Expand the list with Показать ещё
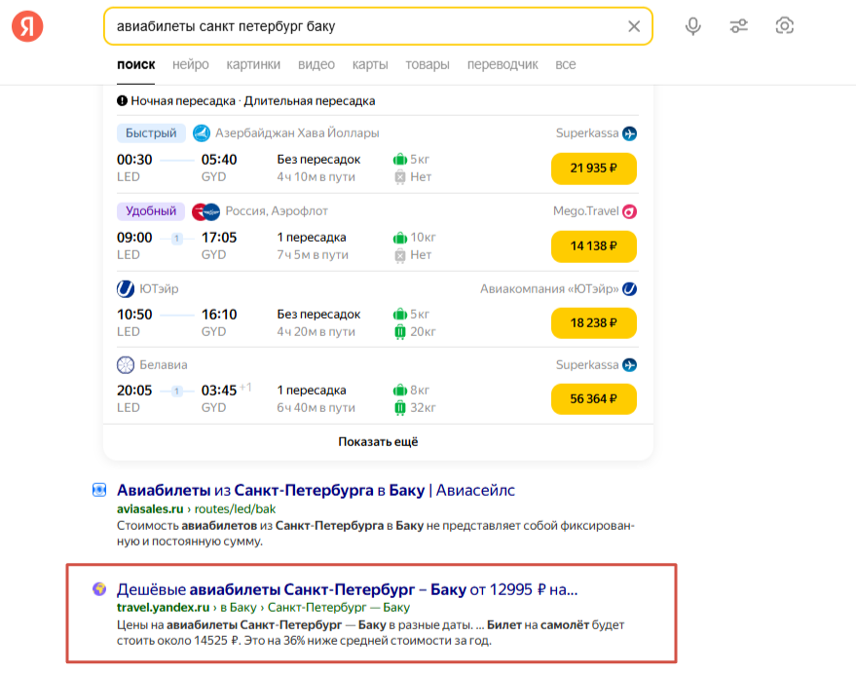The image size is (856, 674). 378,441
